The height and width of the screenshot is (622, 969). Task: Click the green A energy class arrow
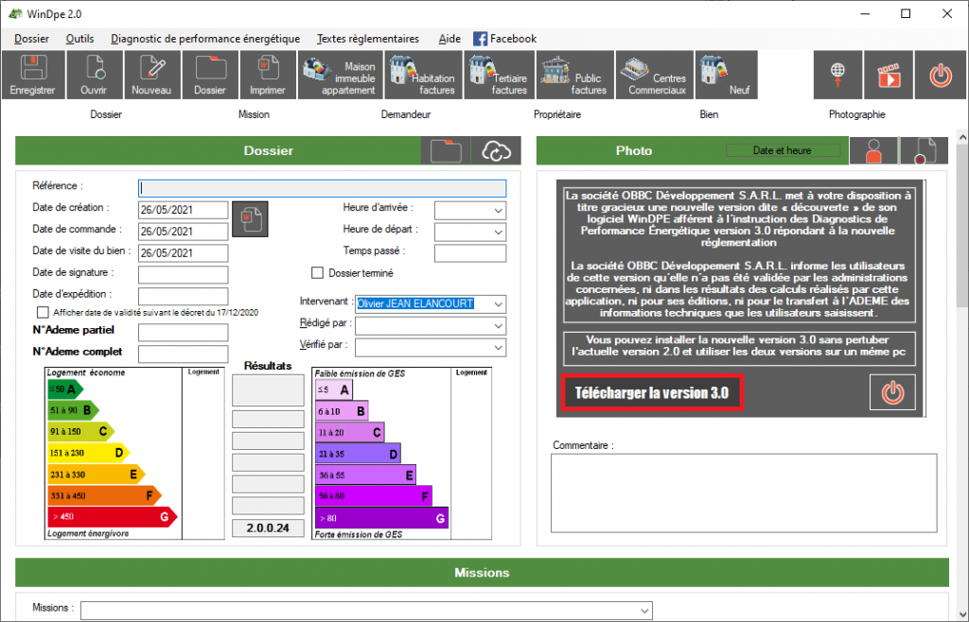(65, 389)
